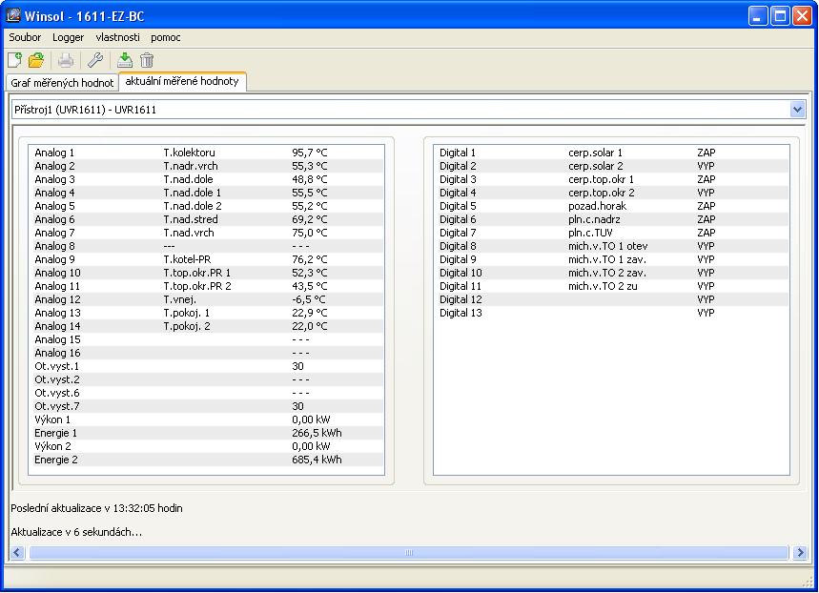Image resolution: width=819 pixels, height=593 pixels.
Task: Open settings with the wrench icon
Action: 95,60
